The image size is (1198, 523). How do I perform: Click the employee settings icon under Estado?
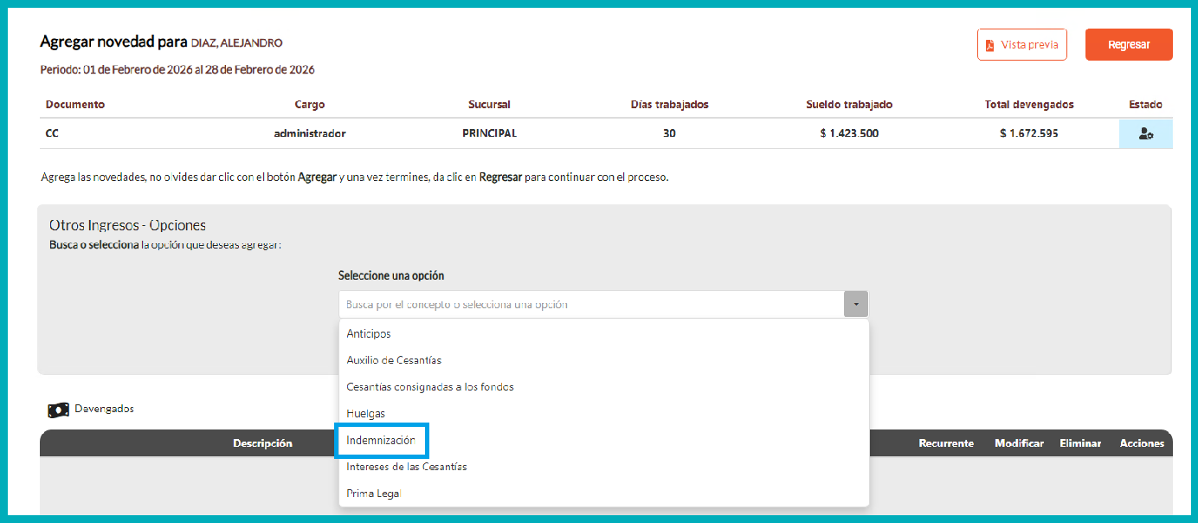1145,134
